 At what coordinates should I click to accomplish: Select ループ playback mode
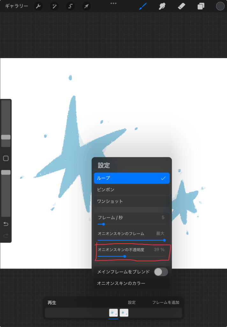tap(131, 178)
